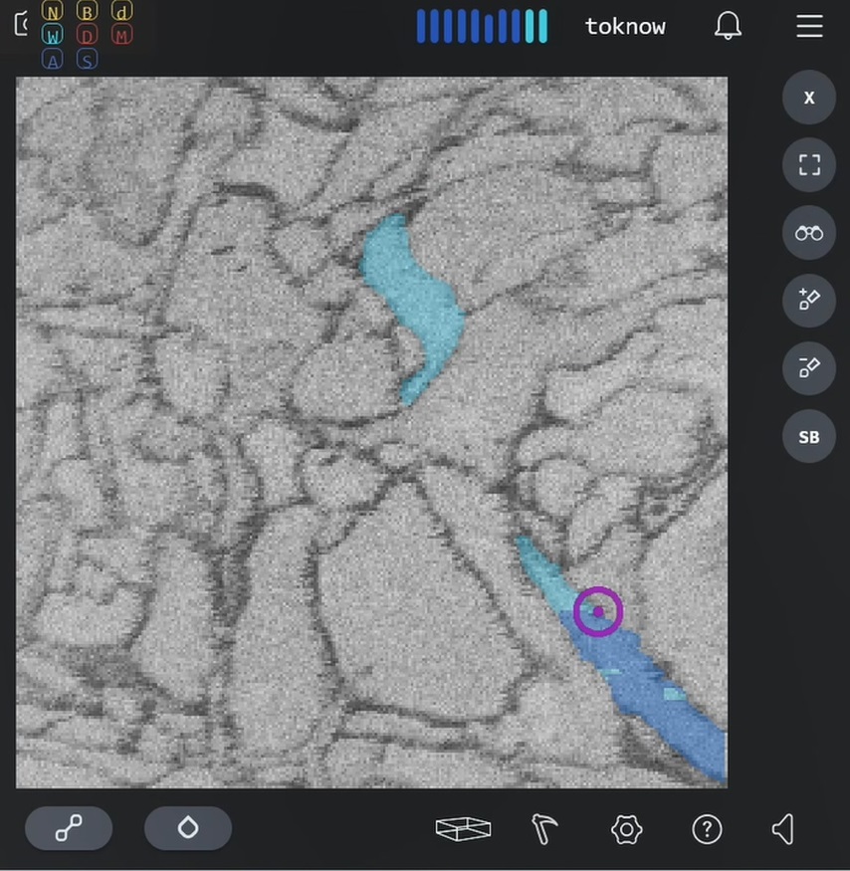Open the settings gear icon
This screenshot has width=850, height=871.
(626, 828)
